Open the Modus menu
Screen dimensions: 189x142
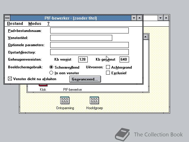(35, 23)
